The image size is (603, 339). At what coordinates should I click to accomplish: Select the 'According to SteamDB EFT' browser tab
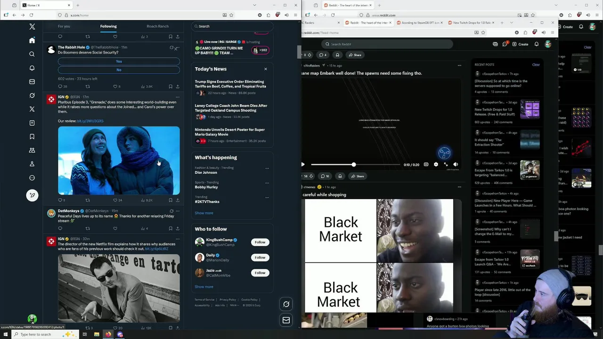pyautogui.click(x=420, y=23)
